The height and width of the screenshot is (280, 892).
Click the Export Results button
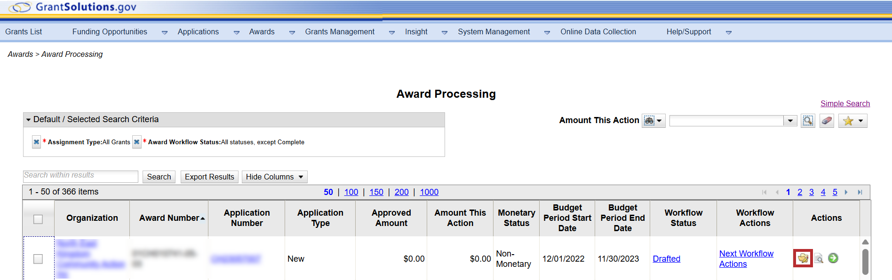point(209,177)
